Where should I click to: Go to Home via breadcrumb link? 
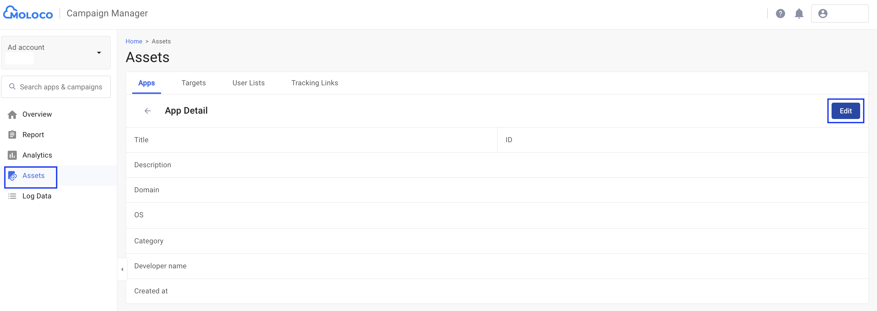coord(134,41)
